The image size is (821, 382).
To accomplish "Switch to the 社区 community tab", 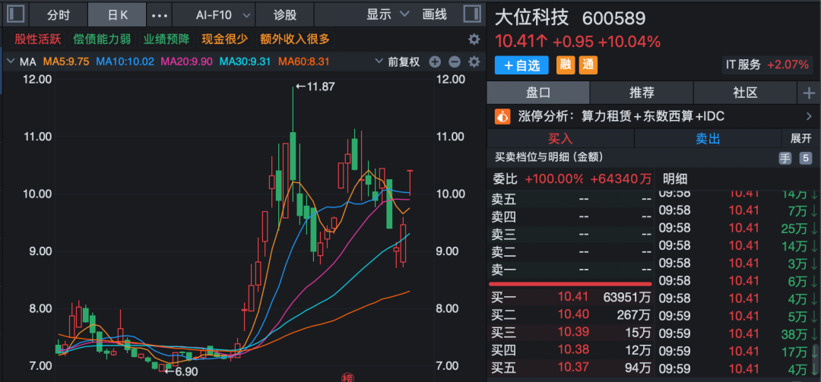I will 745,93.
